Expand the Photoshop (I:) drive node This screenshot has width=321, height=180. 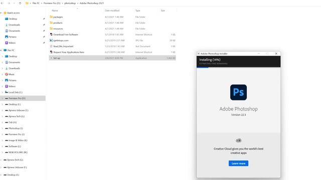tap(3, 128)
